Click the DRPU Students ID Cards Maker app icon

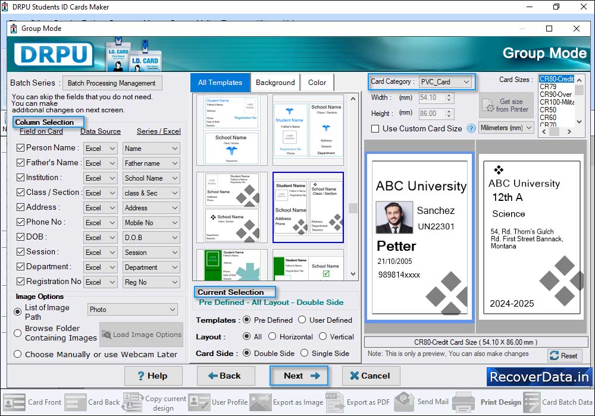(x=5, y=7)
